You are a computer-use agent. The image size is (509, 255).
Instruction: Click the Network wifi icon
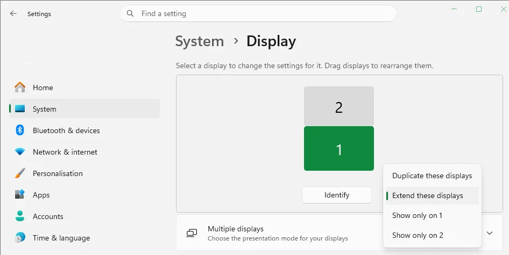[x=20, y=151]
